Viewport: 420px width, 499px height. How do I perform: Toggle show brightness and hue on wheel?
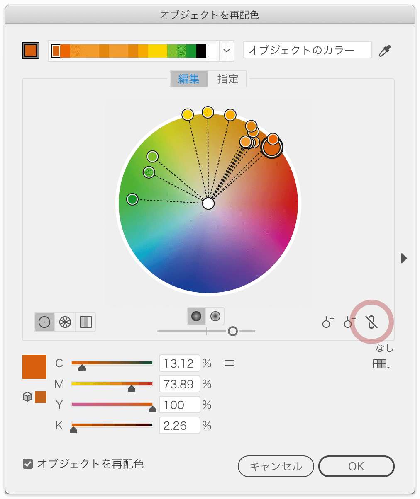click(215, 316)
